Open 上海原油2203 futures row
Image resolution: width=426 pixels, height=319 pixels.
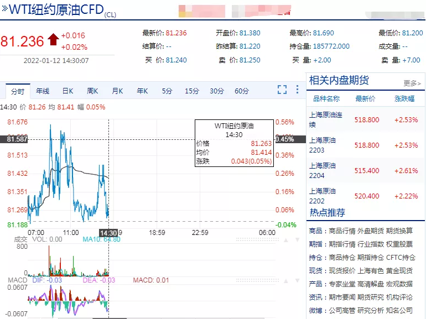366,145
